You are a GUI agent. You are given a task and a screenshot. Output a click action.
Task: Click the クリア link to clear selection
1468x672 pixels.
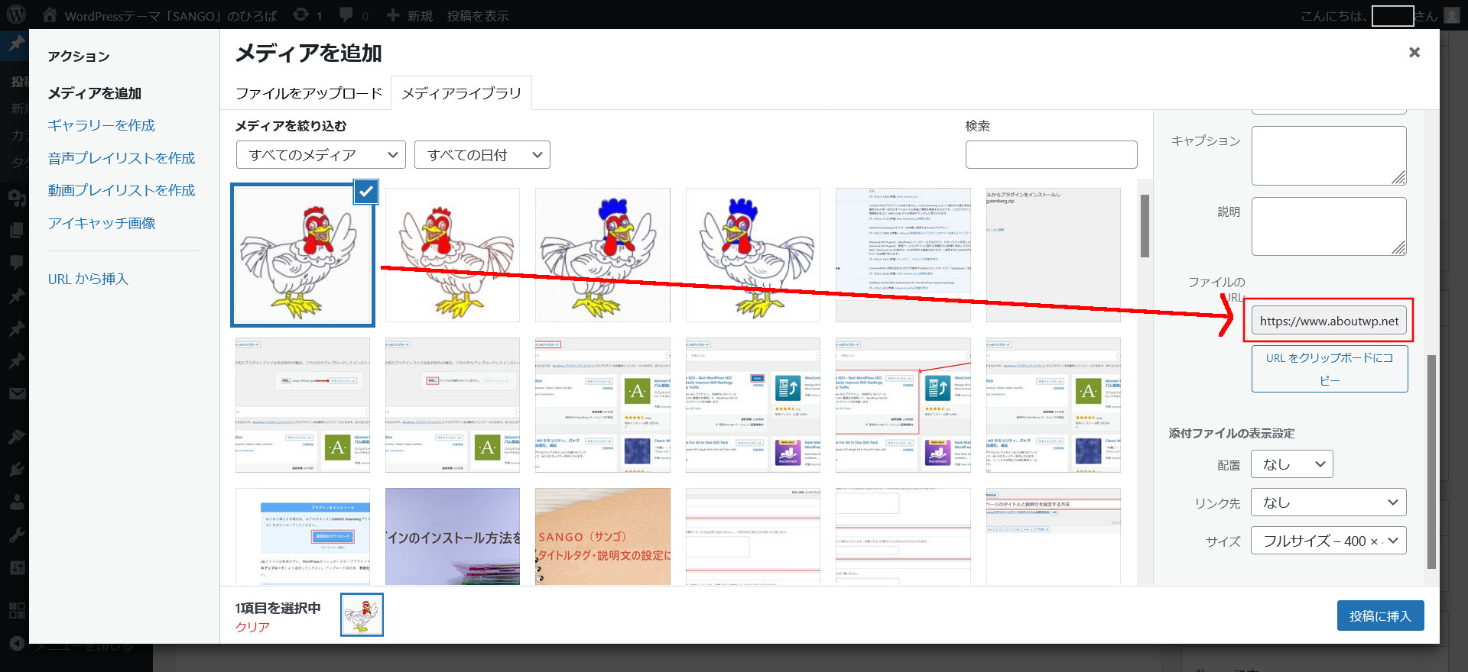pos(252,627)
